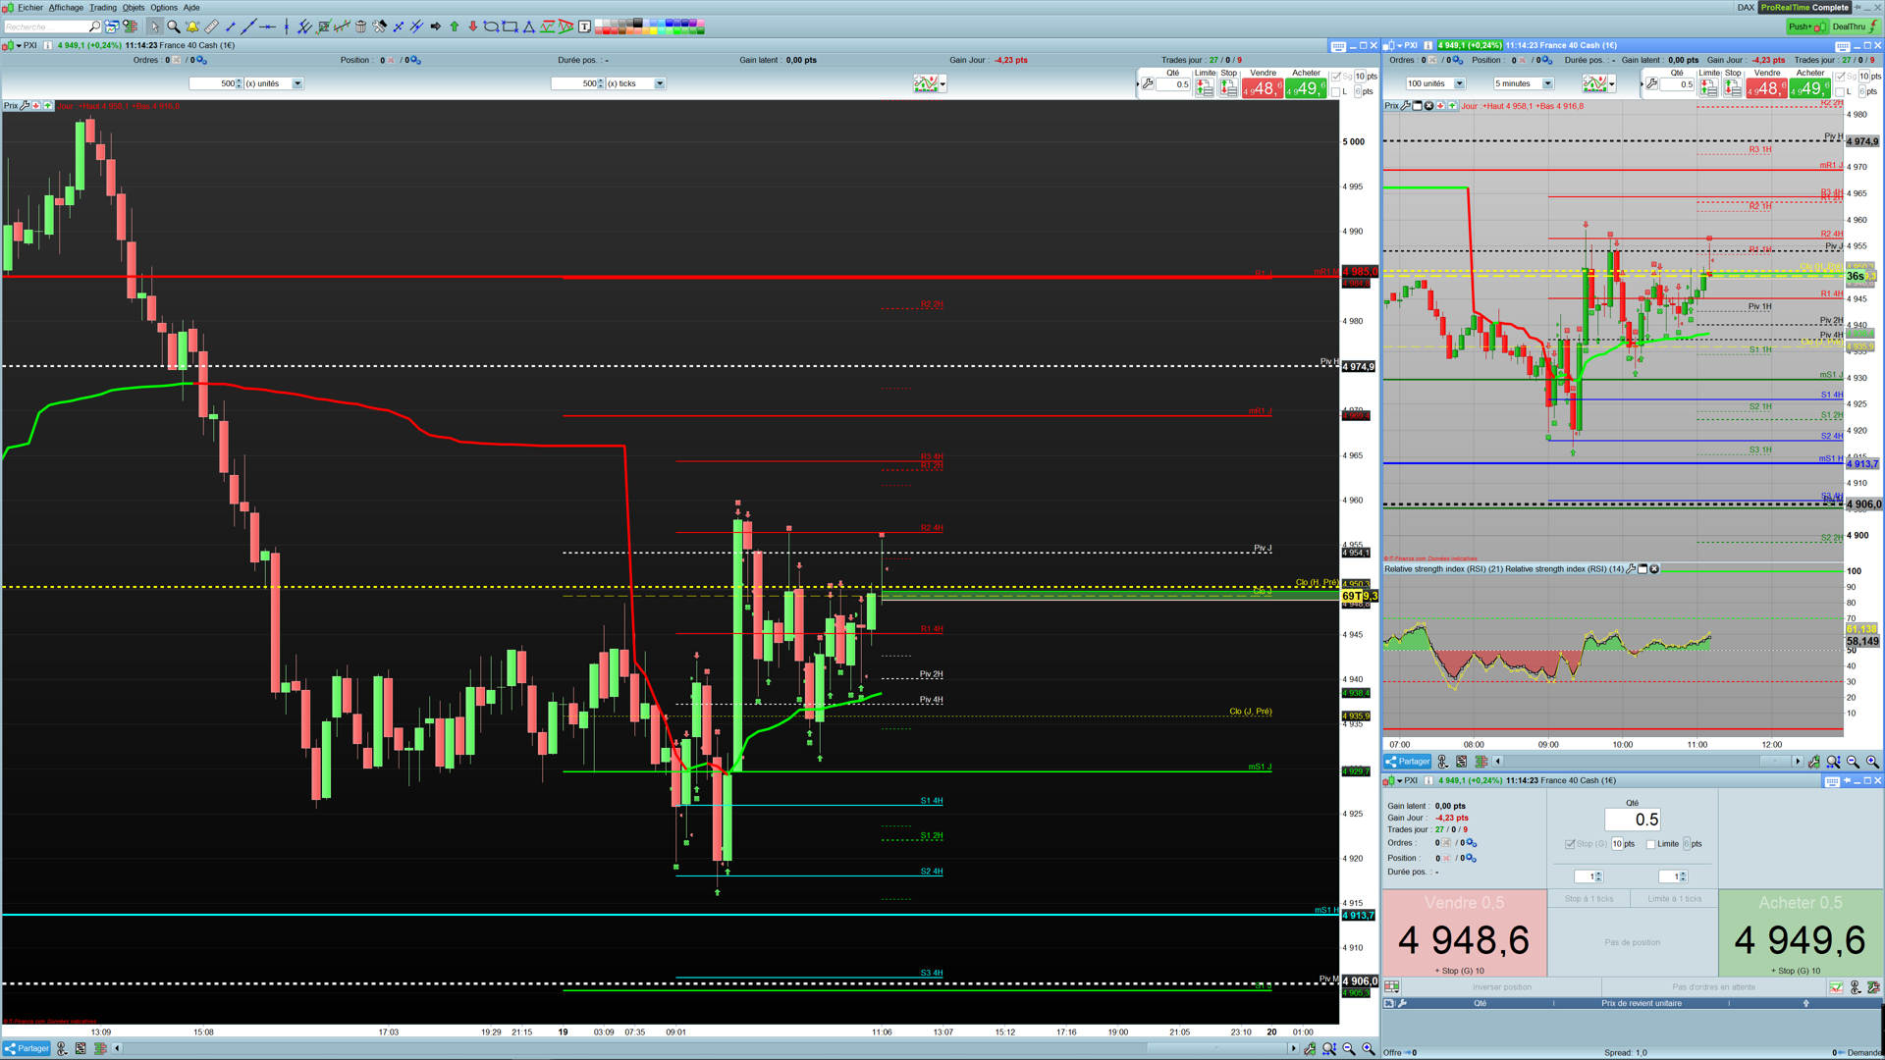Select the magnifier zoom tool in toolbar
The width and height of the screenshot is (1885, 1060).
point(173,26)
